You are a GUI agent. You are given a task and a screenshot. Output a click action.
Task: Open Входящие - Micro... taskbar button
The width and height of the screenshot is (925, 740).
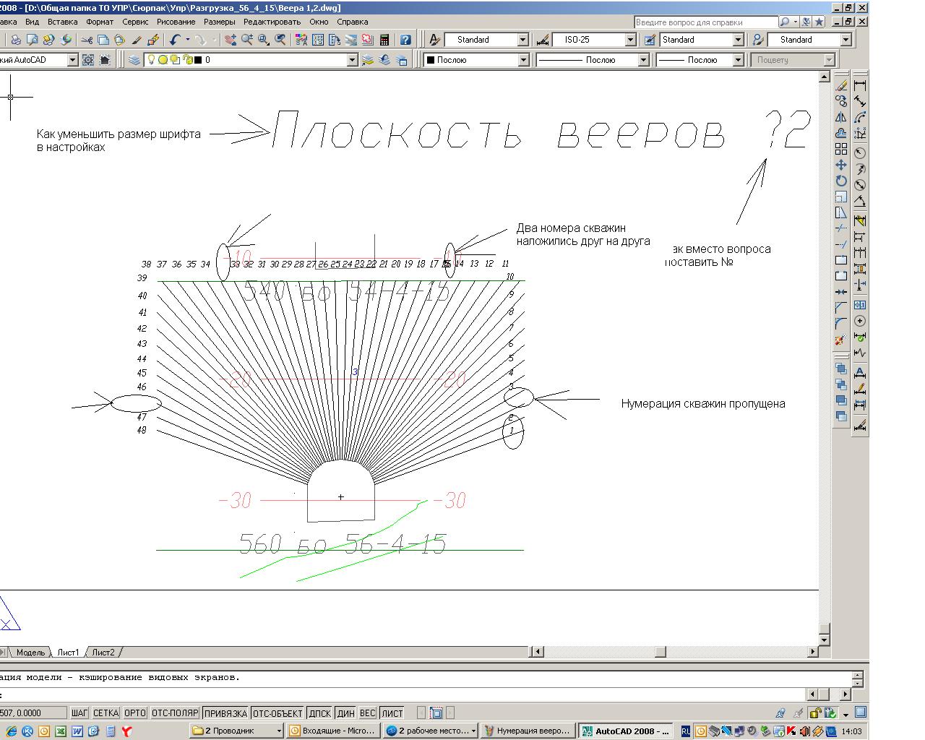(x=332, y=731)
